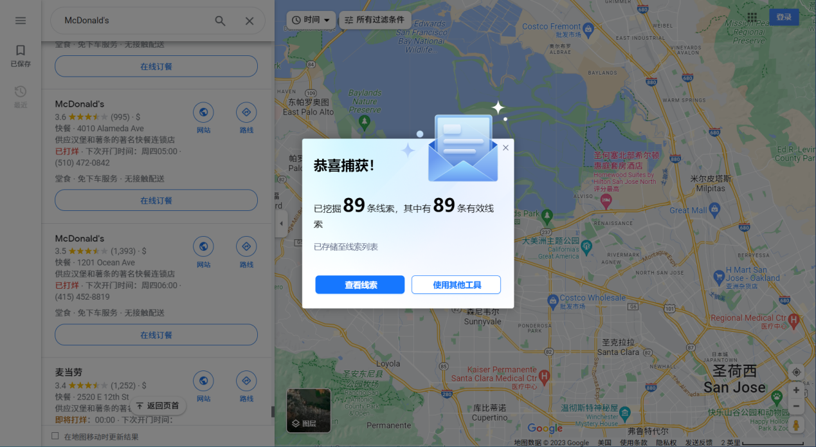
Task: Open the 已保存 saved places panel
Action: 21,55
